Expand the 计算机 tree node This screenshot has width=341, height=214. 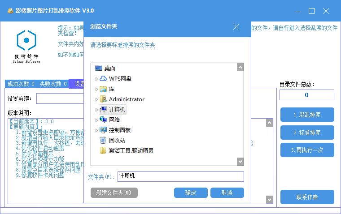click(96, 110)
